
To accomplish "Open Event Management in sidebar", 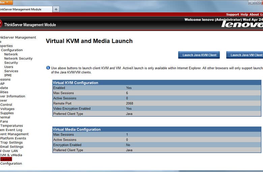I will click(x=14, y=134).
